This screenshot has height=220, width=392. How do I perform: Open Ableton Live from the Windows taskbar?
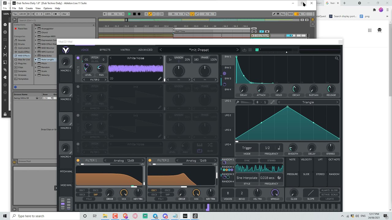[x=185, y=216]
